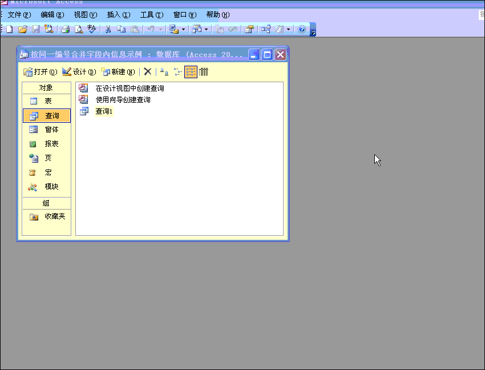Cut with the scissors icon
The height and width of the screenshot is (370, 485).
[x=108, y=30]
